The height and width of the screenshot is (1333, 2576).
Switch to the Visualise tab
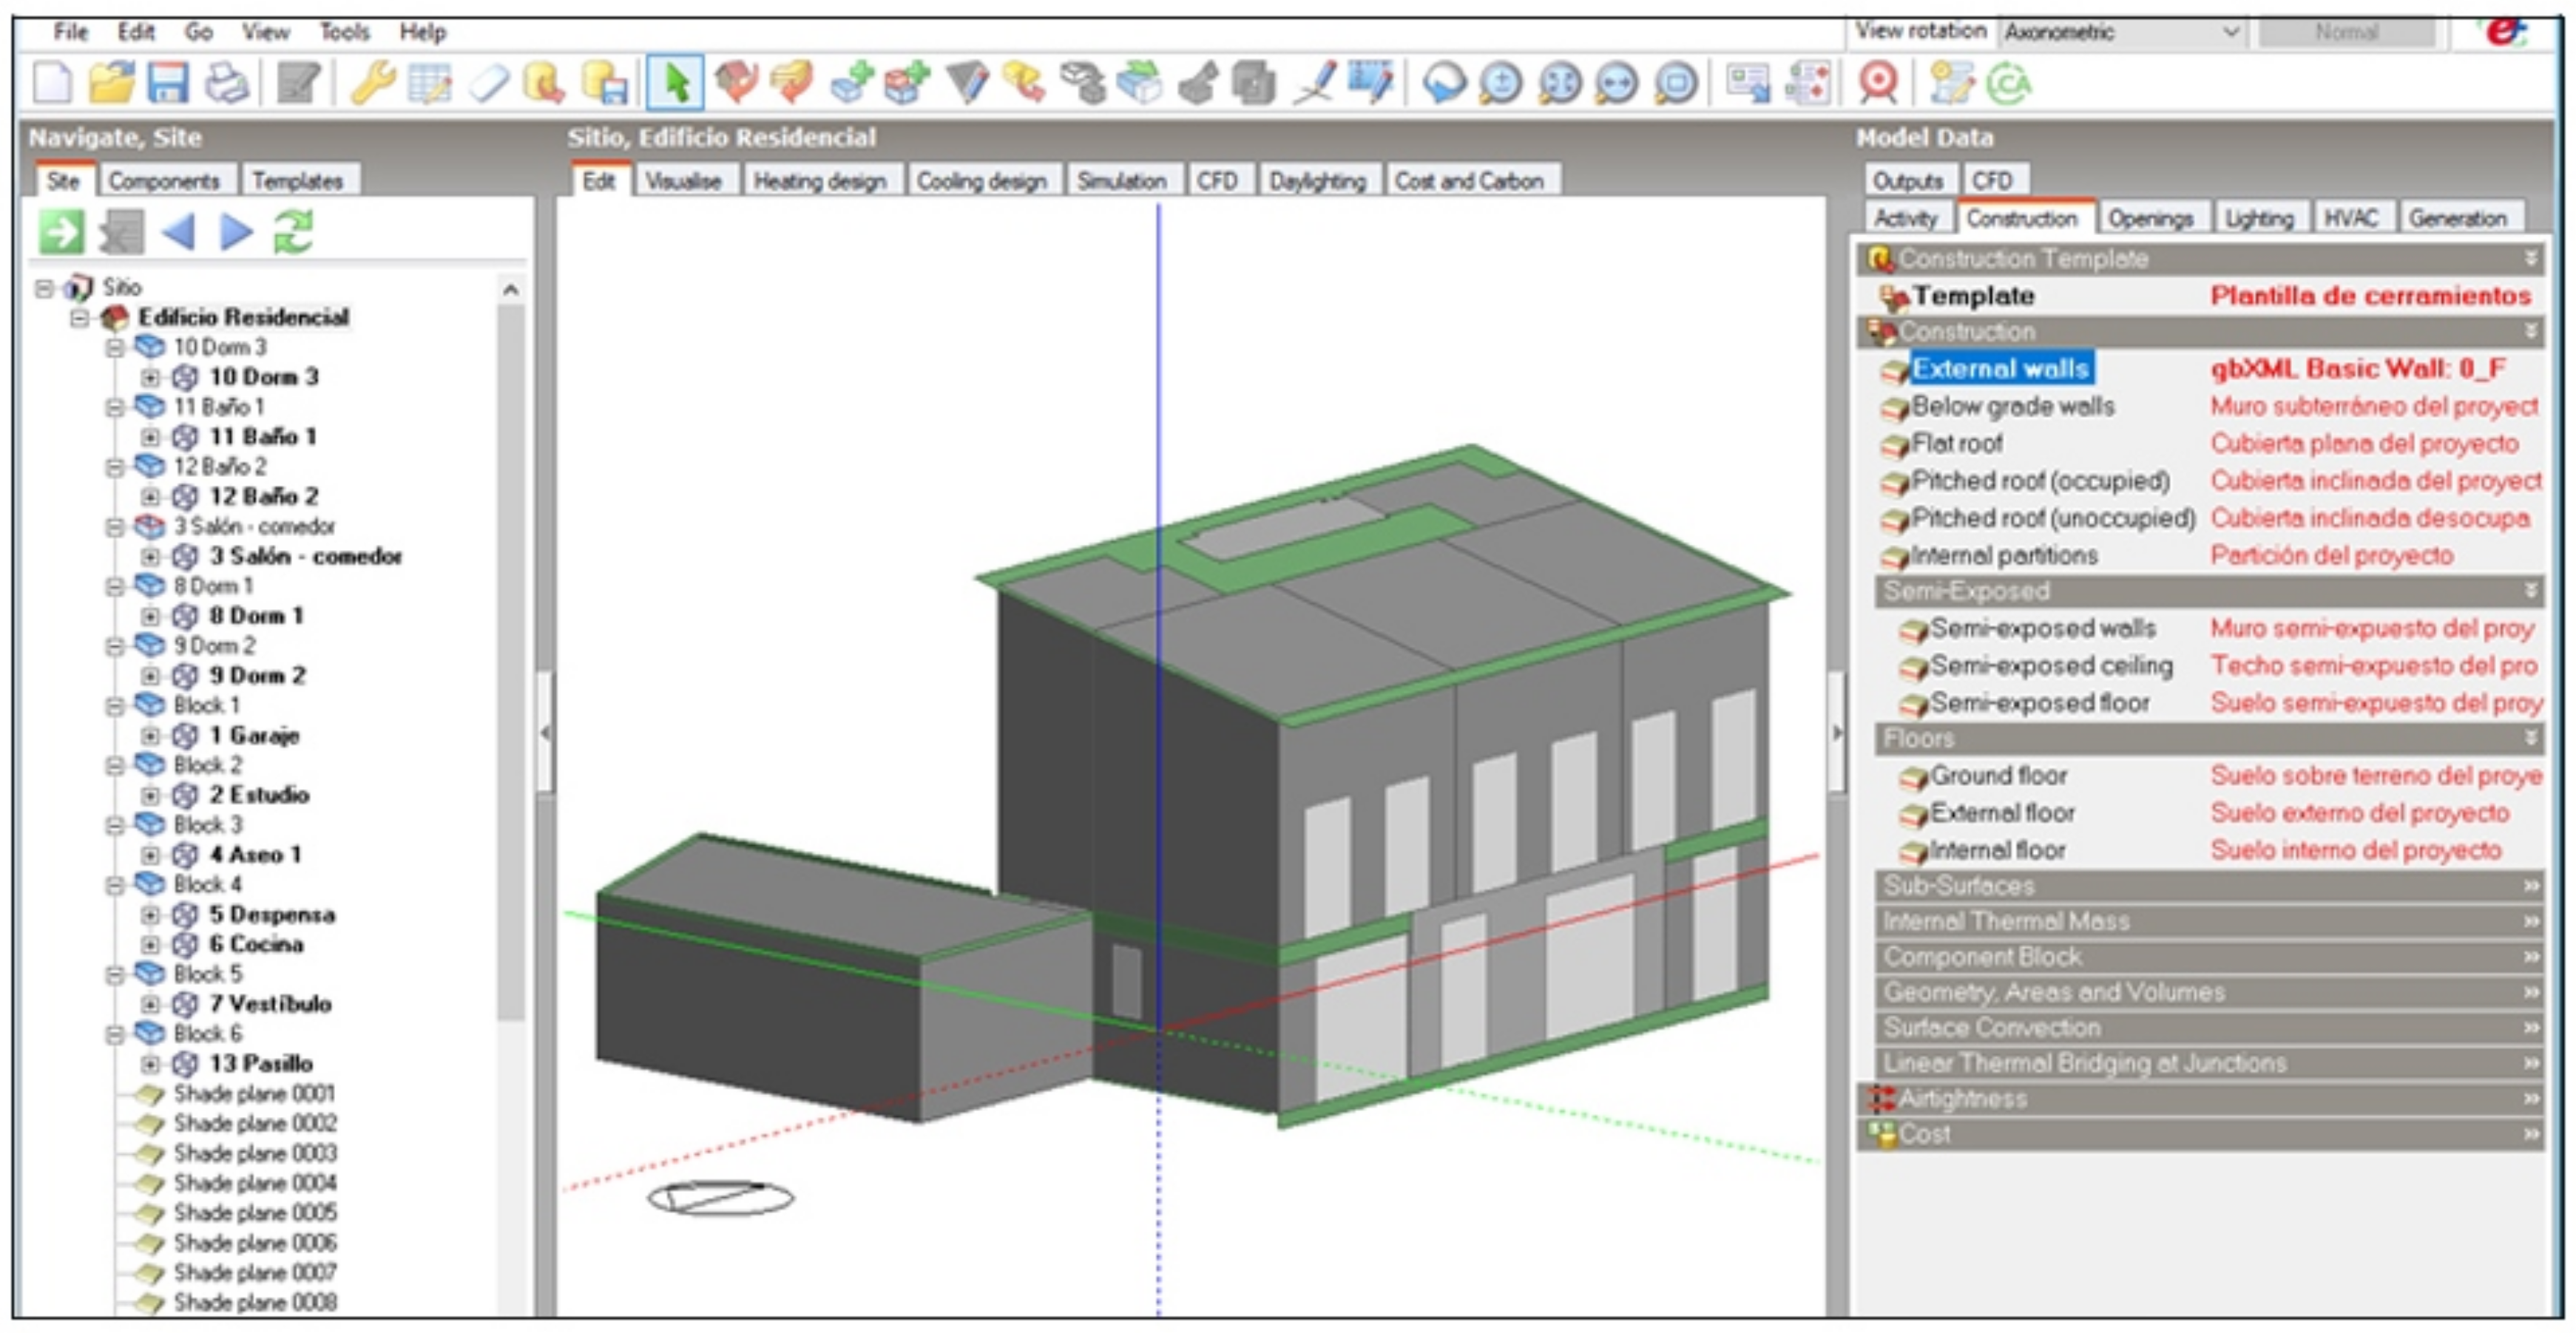coord(682,181)
